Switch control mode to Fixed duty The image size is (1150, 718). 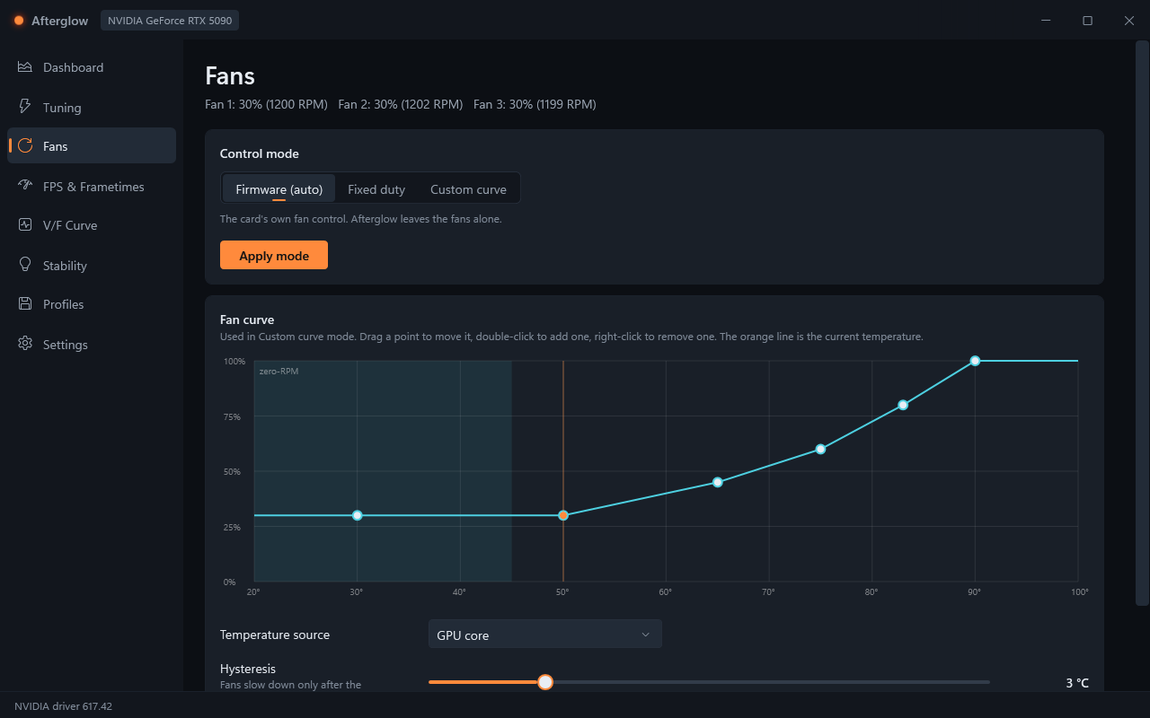pos(376,188)
